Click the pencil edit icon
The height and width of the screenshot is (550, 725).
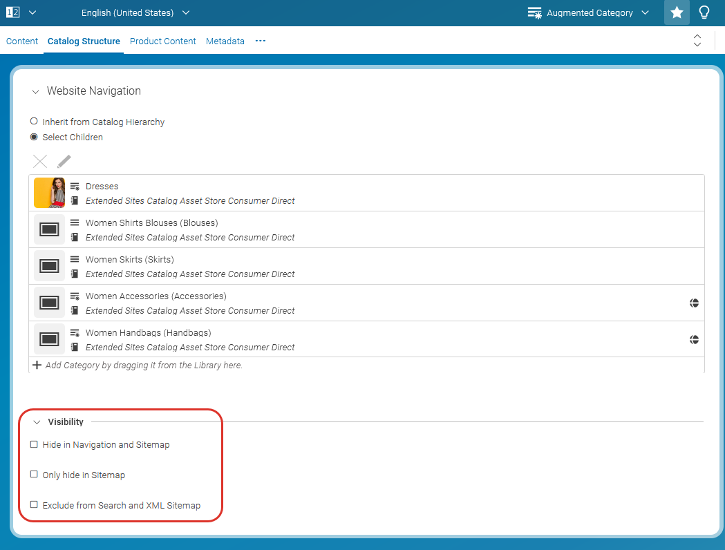click(64, 162)
